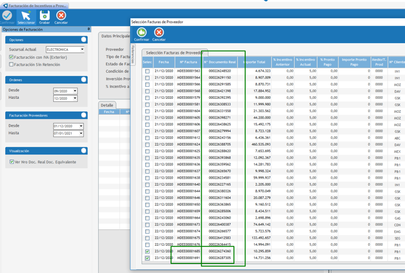Collapse the Opciones section toggle
405x273 pixels.
[83, 40]
